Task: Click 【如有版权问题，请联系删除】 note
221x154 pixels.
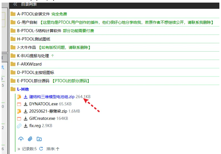Action: tap(65, 47)
